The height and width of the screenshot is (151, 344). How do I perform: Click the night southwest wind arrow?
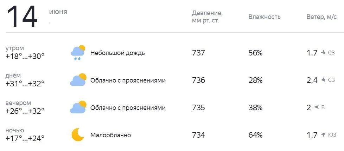[324, 134]
